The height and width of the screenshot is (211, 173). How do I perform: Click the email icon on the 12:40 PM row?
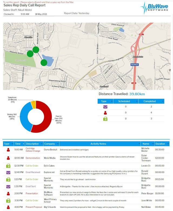point(8,172)
